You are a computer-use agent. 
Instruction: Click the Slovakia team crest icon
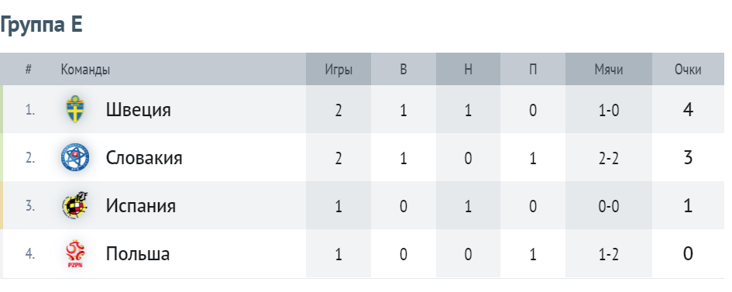click(x=74, y=157)
